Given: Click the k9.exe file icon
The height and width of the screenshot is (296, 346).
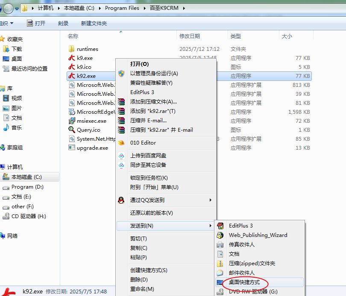Looking at the screenshot, I should (72, 58).
